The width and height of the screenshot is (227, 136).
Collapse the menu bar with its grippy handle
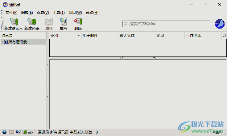coord(2,13)
